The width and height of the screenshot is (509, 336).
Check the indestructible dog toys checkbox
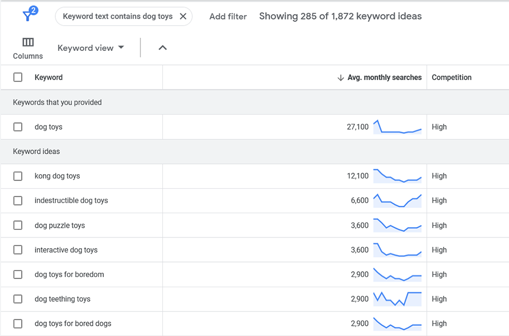click(18, 200)
